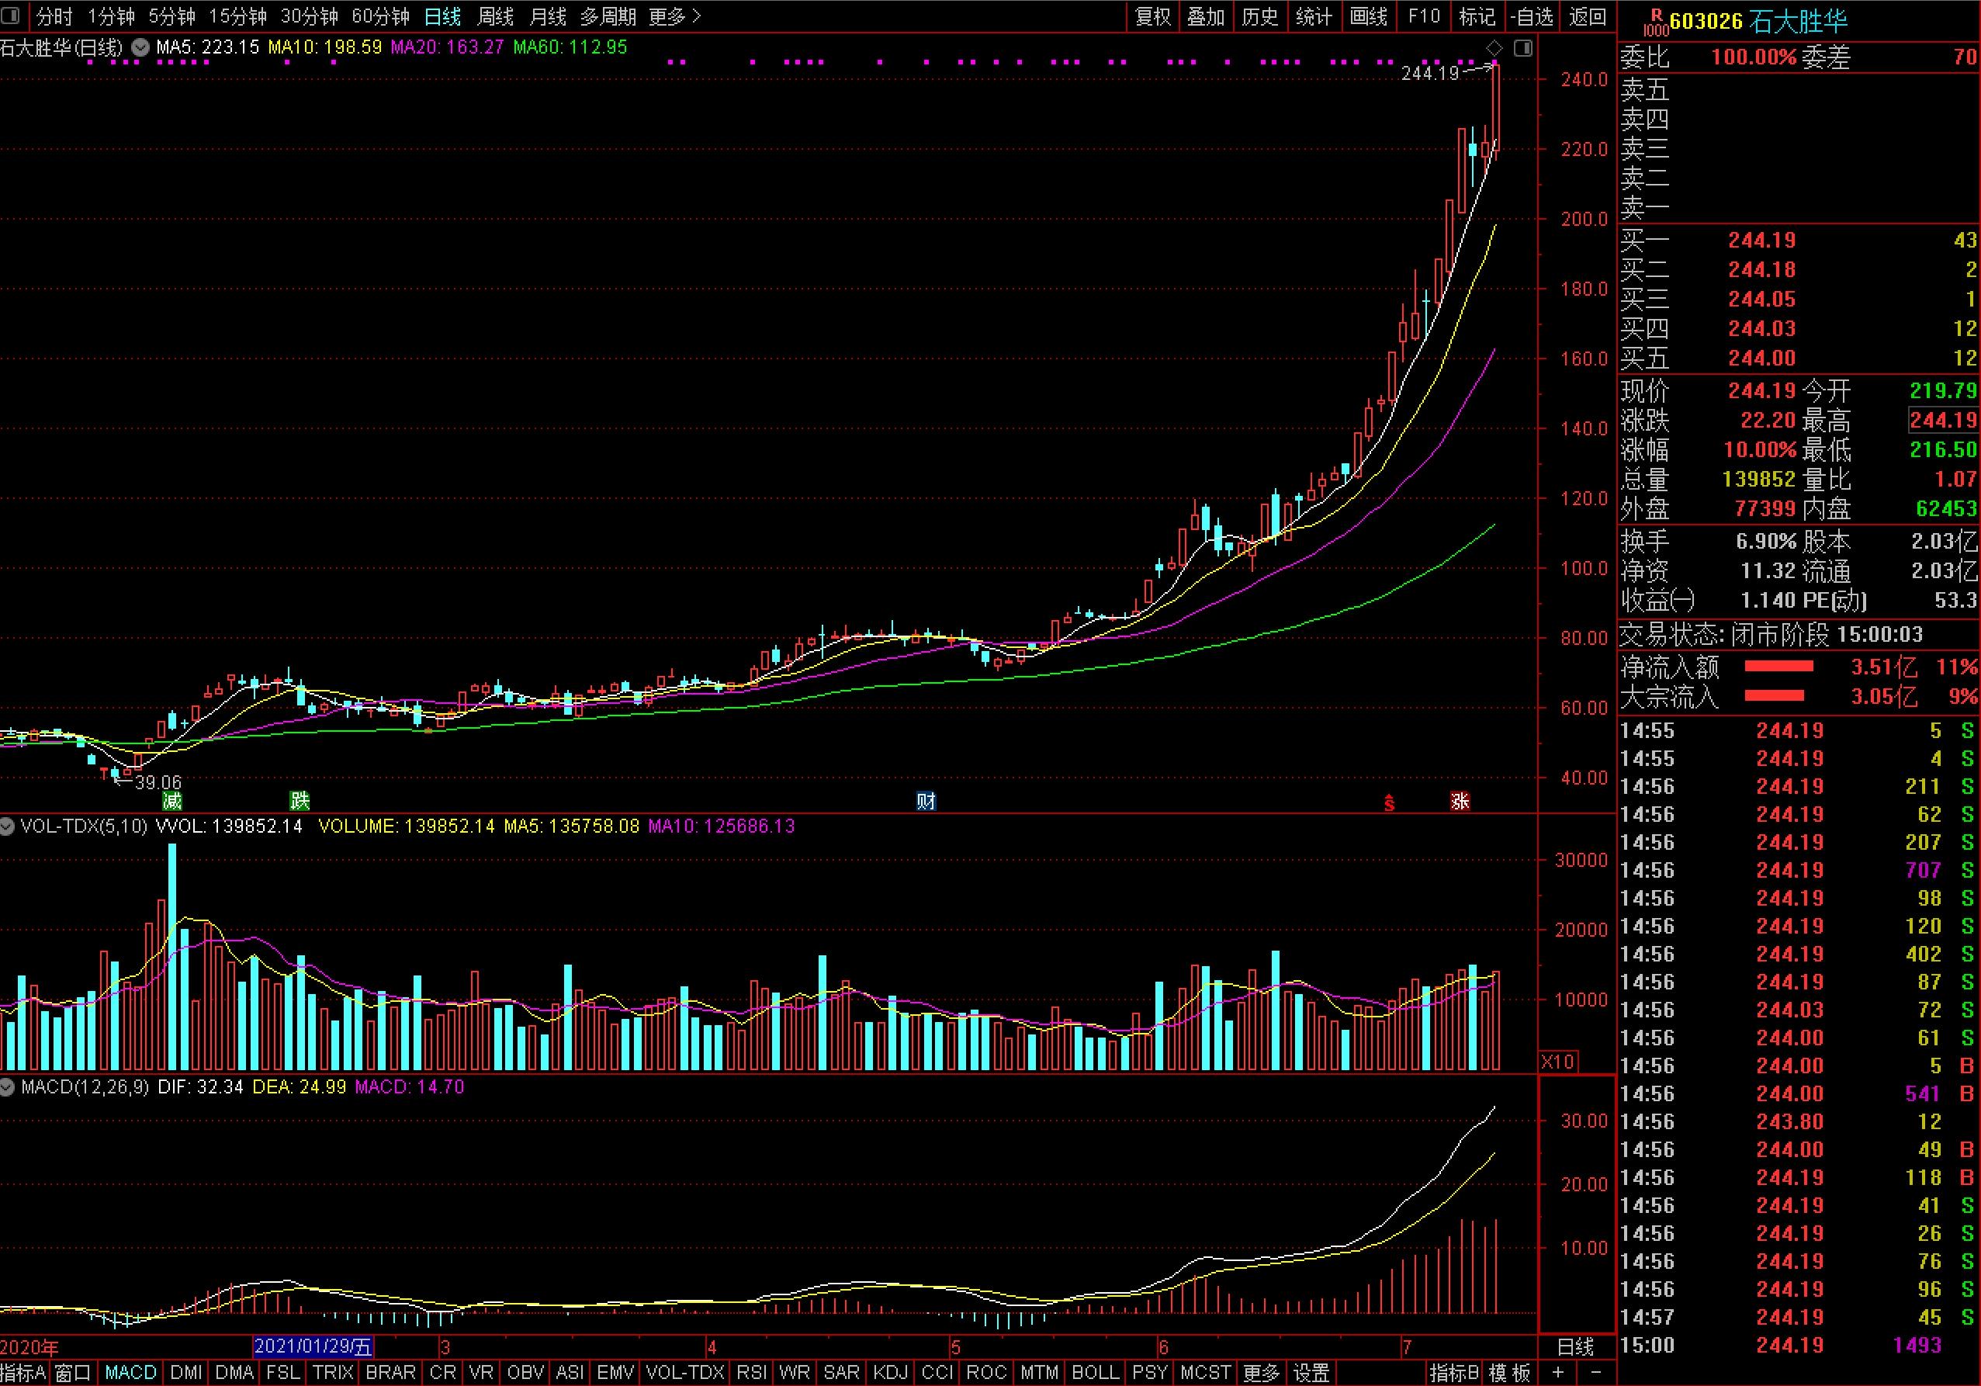Toggle the -自选 watchlist button
Image resolution: width=1981 pixels, height=1386 pixels.
click(x=1533, y=16)
